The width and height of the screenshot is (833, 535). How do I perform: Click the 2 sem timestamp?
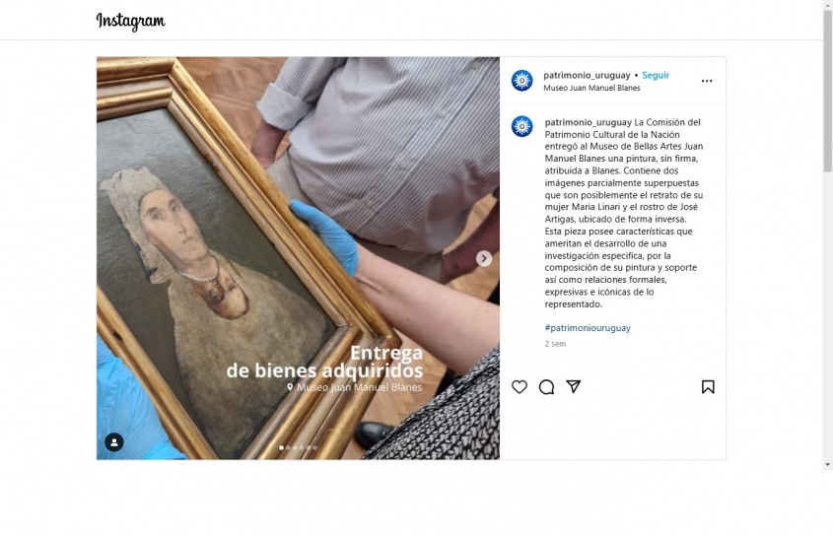tap(555, 344)
